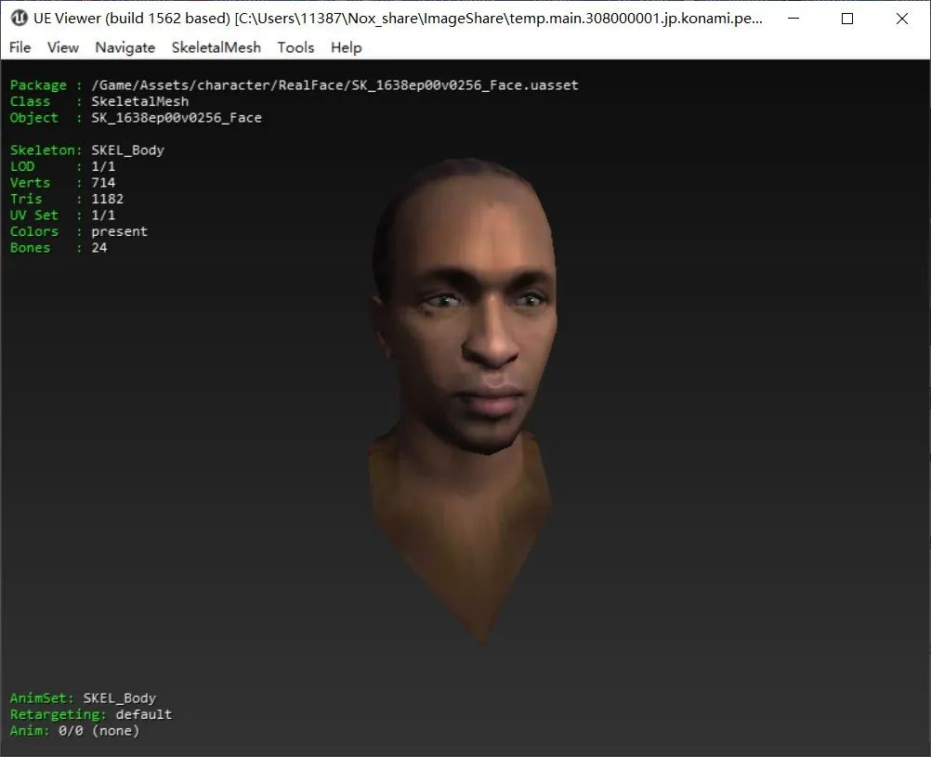
Task: Click the Anim 0/0 (none) text
Action: [99, 731]
